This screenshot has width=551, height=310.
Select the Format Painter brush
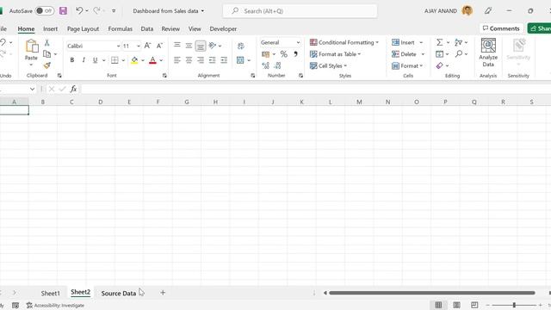[x=47, y=65]
